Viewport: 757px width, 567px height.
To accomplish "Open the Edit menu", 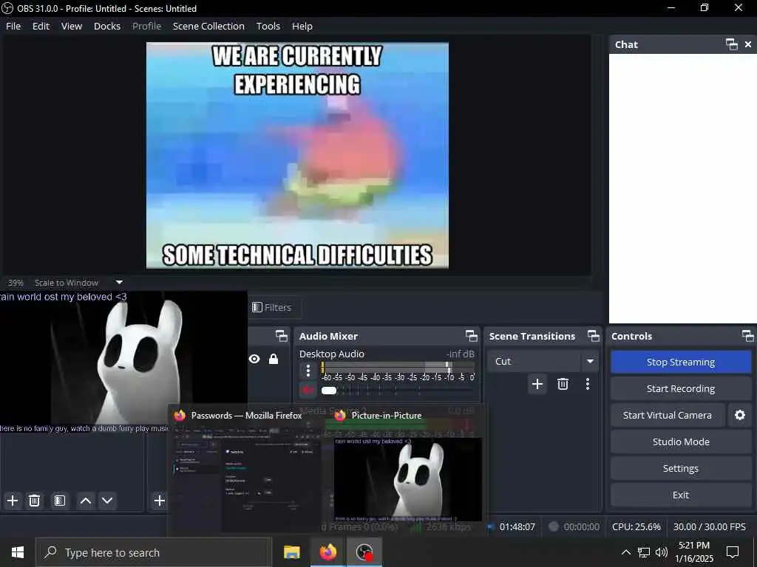I will tap(41, 26).
